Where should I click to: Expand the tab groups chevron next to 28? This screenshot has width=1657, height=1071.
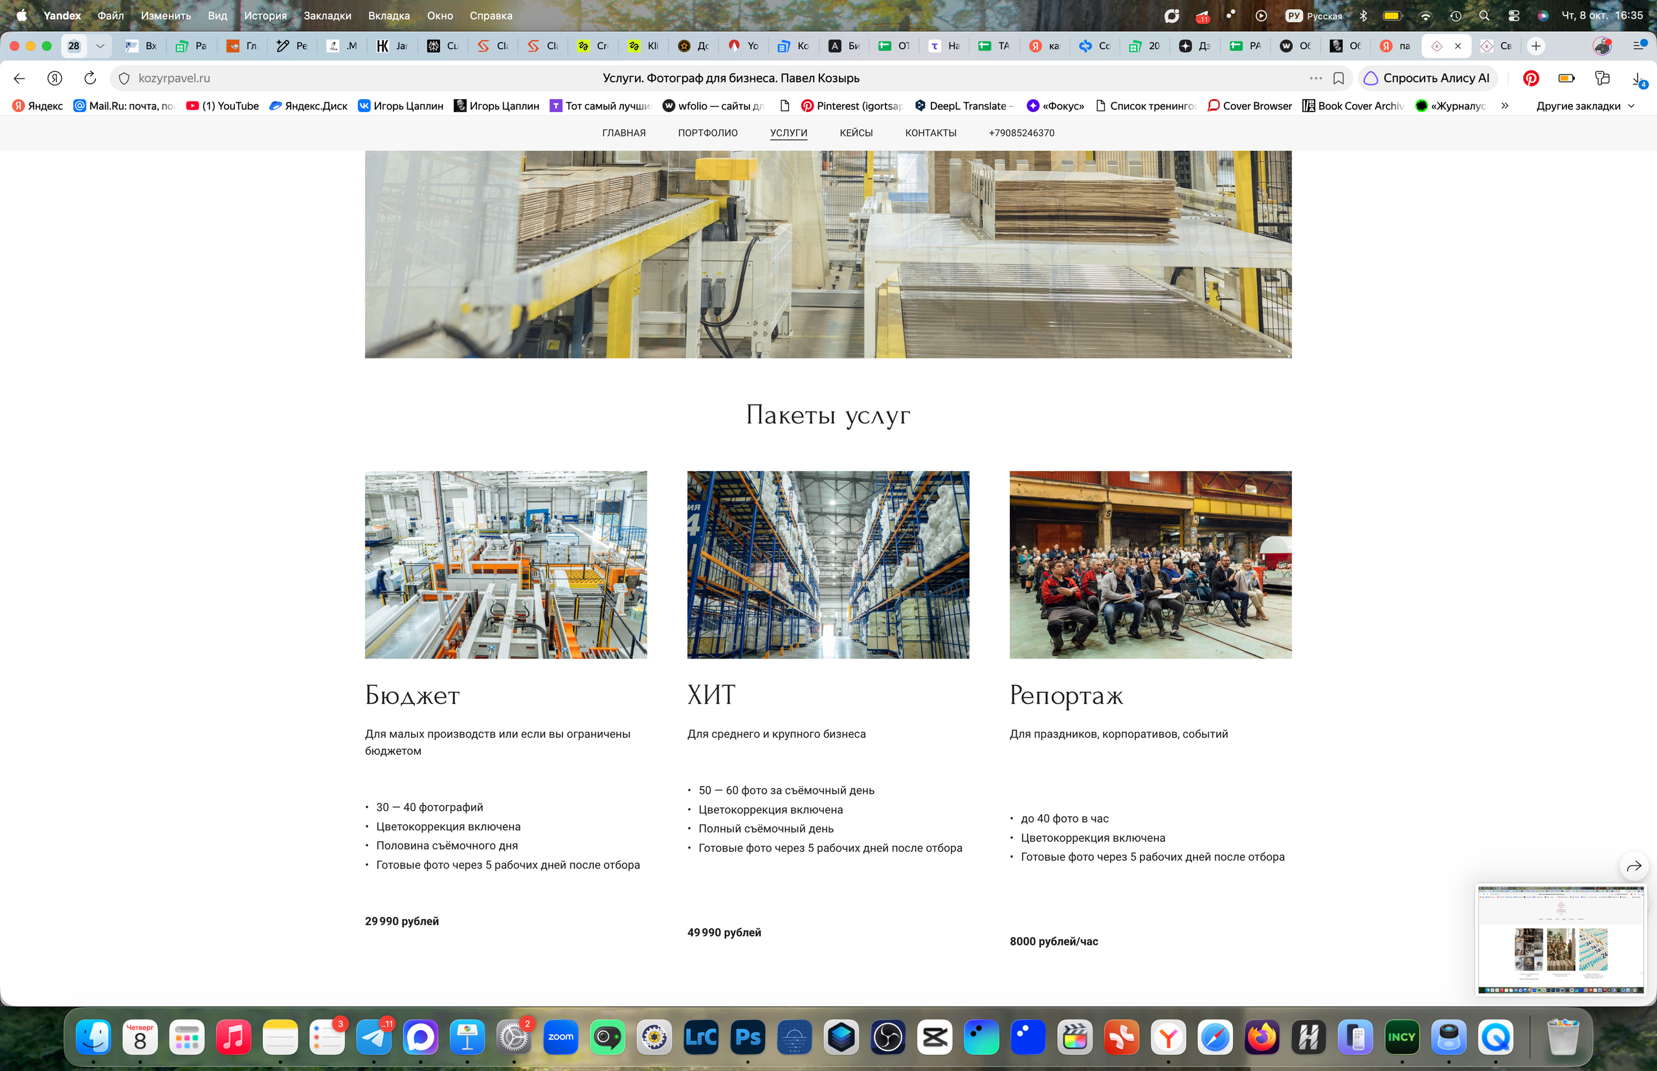[x=100, y=46]
